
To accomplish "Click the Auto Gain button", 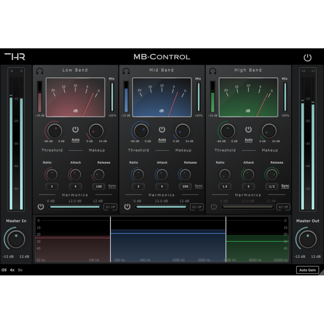I will (308, 270).
